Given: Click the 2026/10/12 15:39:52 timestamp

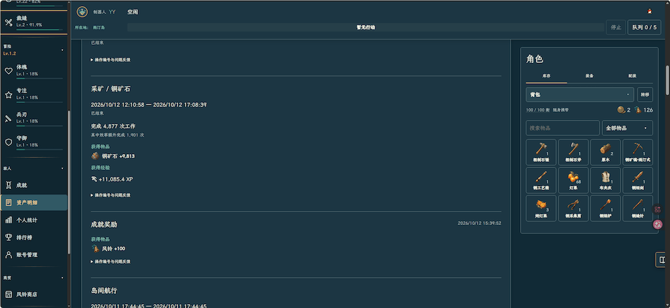Looking at the screenshot, I should pyautogui.click(x=479, y=223).
